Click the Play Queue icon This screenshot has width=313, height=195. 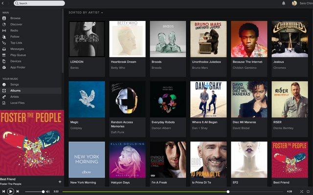coord(4,55)
